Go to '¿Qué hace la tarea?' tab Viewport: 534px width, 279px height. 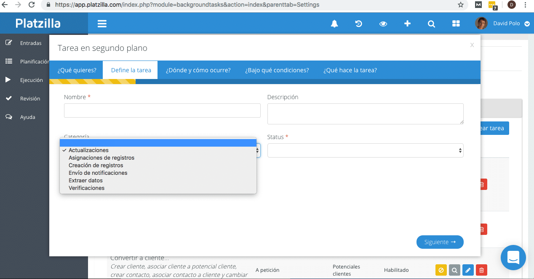pyautogui.click(x=350, y=70)
